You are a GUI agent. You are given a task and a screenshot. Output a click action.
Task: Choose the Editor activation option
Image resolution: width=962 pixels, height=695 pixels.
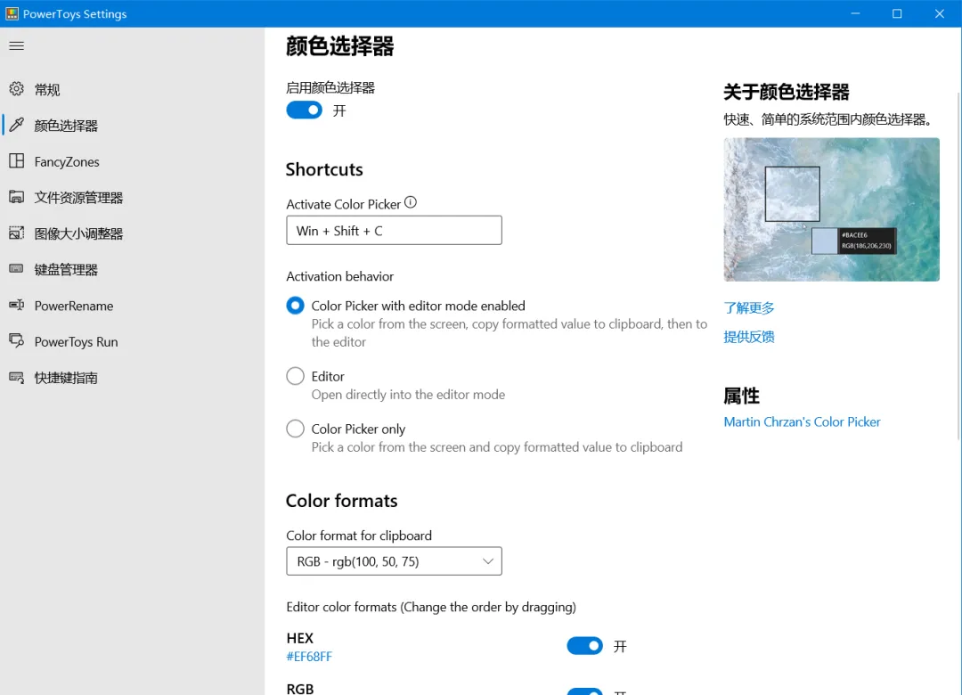(295, 376)
